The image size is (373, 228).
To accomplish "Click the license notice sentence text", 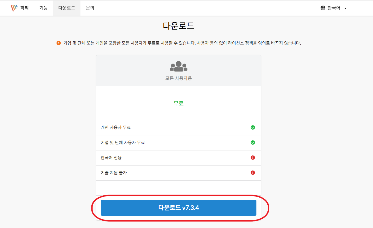I will point(182,43).
